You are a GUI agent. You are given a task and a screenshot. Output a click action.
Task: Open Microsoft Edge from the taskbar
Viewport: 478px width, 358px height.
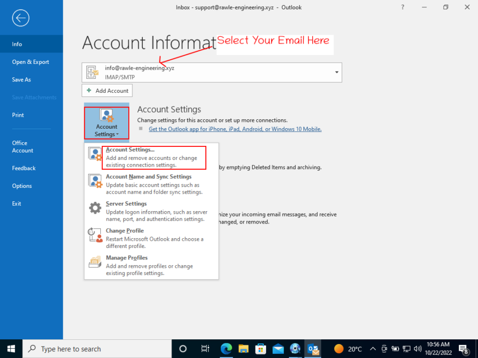(226, 349)
